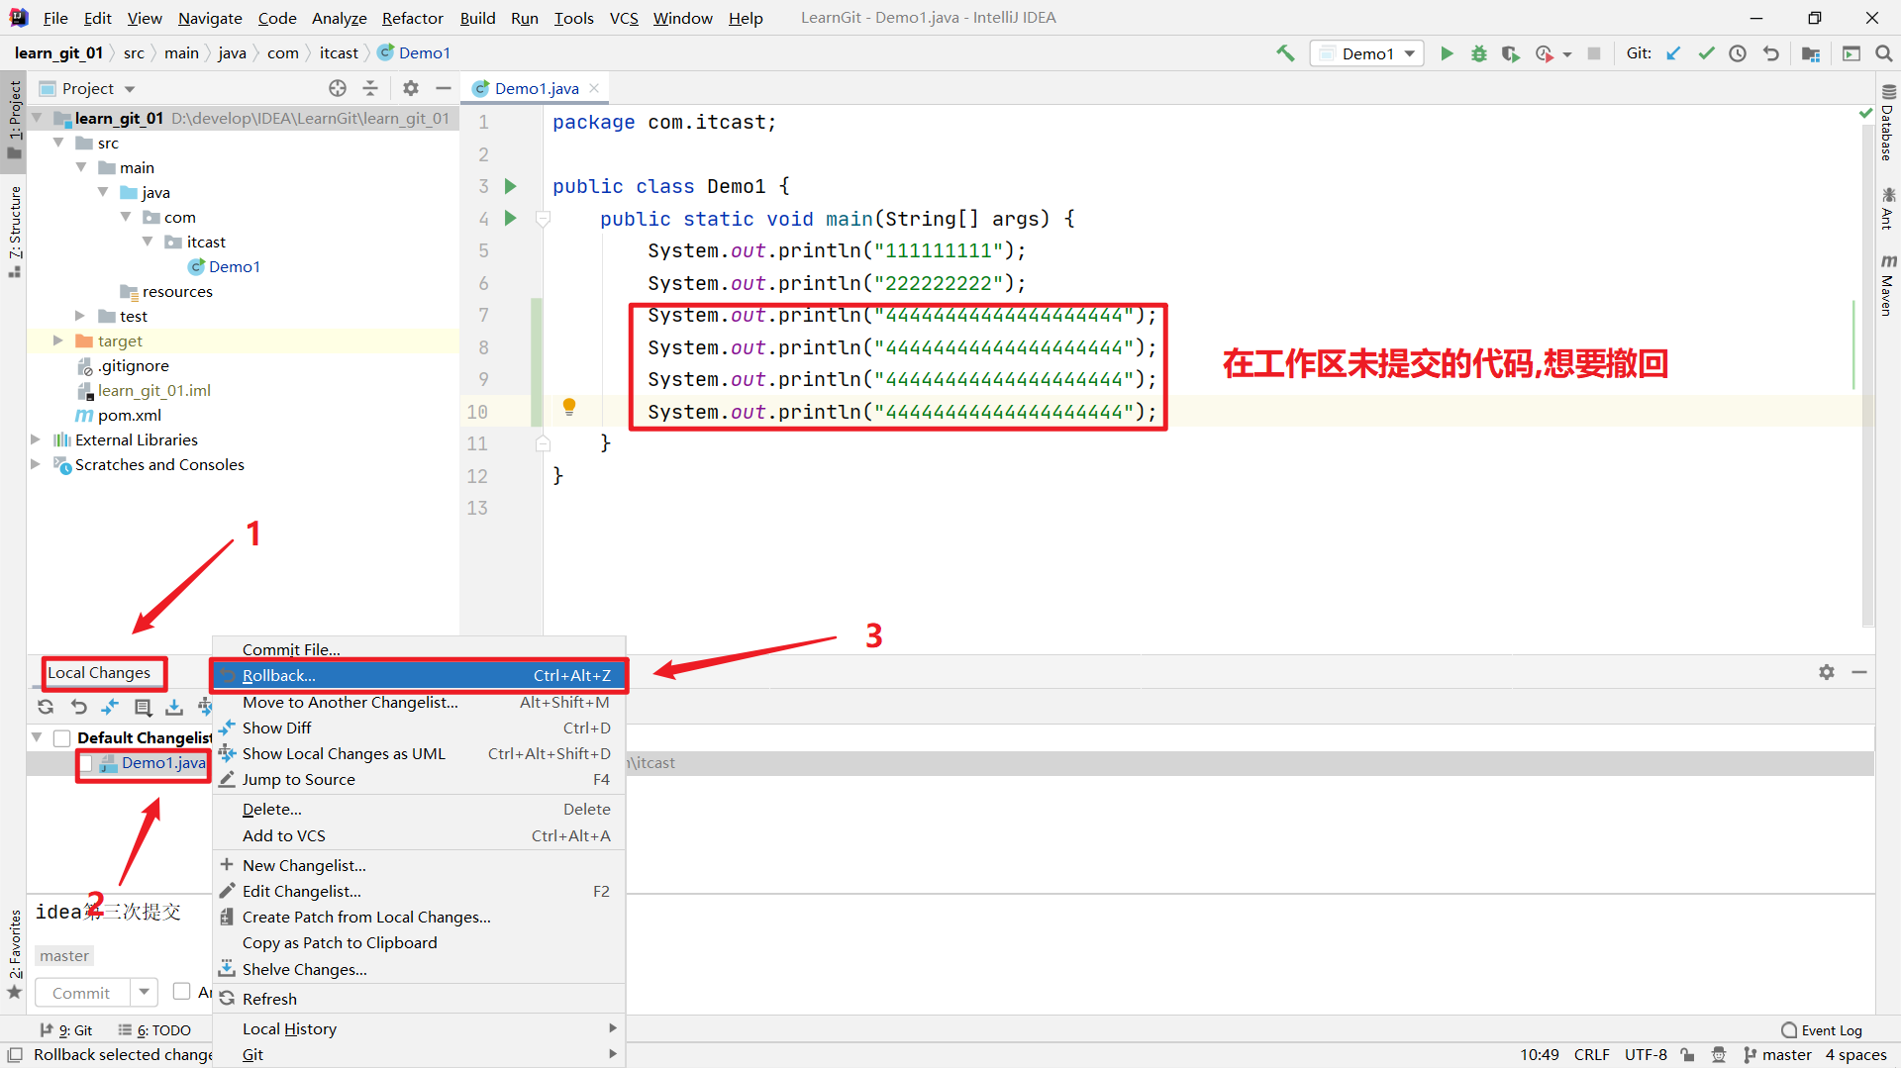Check the Default Changelist checkbox
The image size is (1901, 1068).
click(x=61, y=737)
